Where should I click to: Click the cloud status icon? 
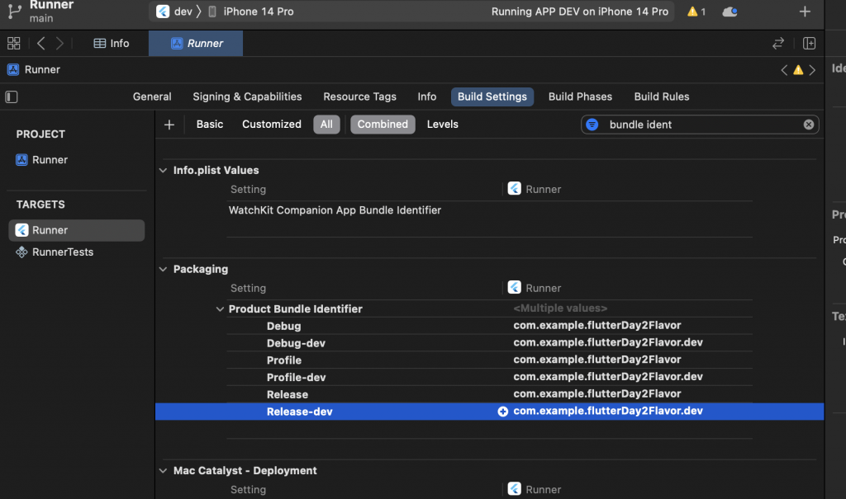730,12
